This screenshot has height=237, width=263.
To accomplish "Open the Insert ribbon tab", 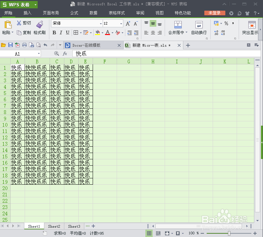I will pyautogui.click(x=27, y=13).
